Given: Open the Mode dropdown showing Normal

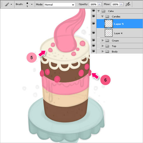Looking at the screenshot, I should pos(59,4).
